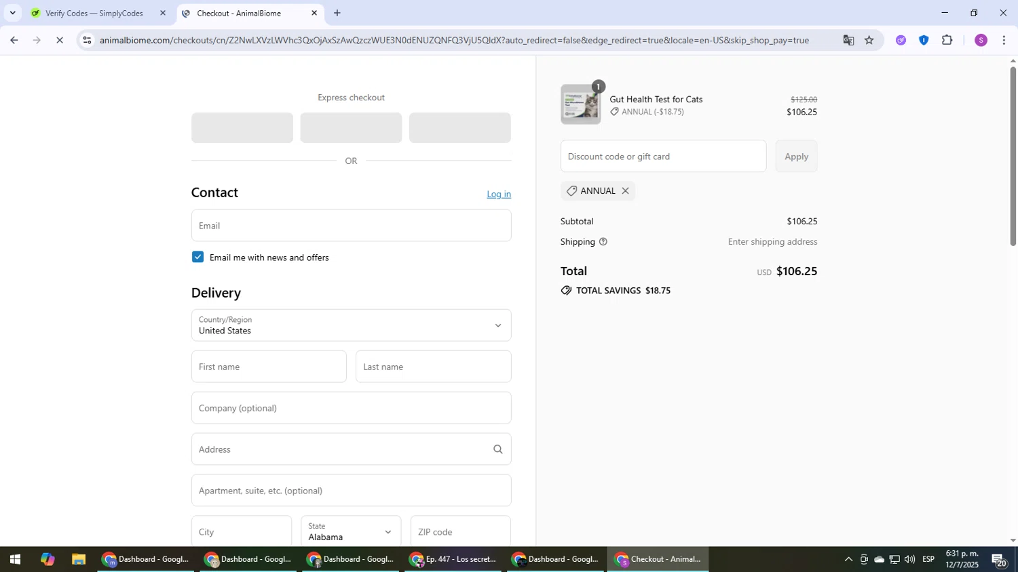1018x572 pixels.
Task: Open Chrome three-dot menu
Action: 1004,41
